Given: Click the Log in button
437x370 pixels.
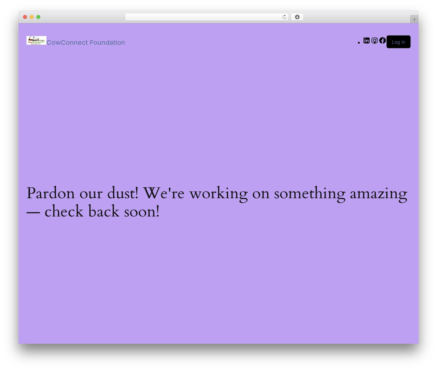Looking at the screenshot, I should (x=398, y=42).
